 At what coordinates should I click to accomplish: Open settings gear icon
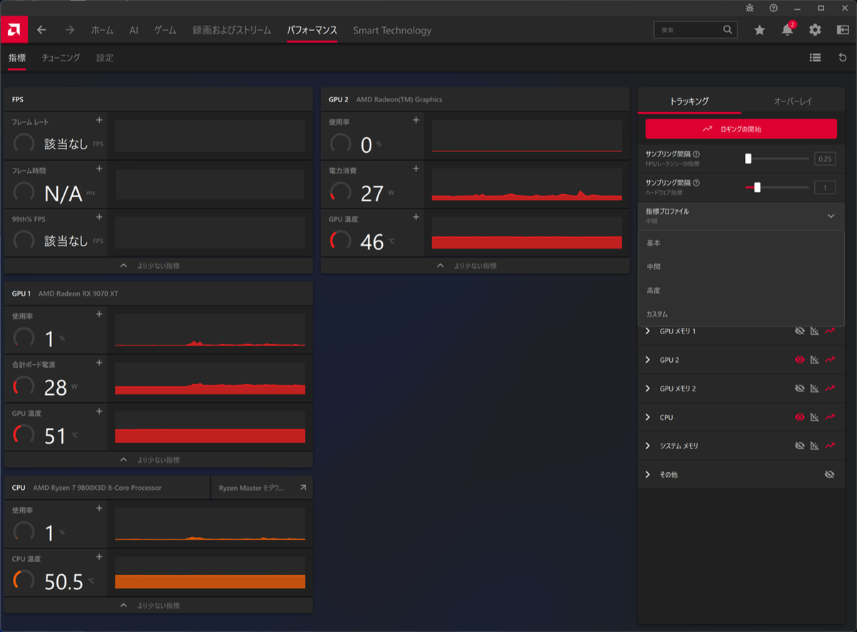point(815,30)
